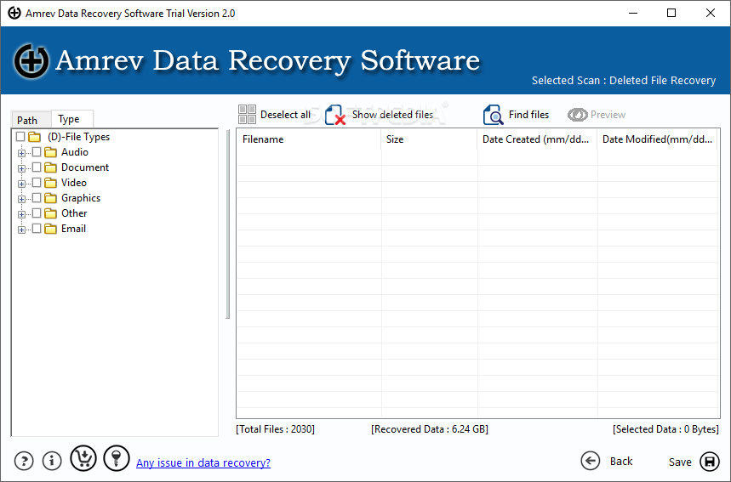Check the (D)-File Types checkbox

pyautogui.click(x=20, y=137)
